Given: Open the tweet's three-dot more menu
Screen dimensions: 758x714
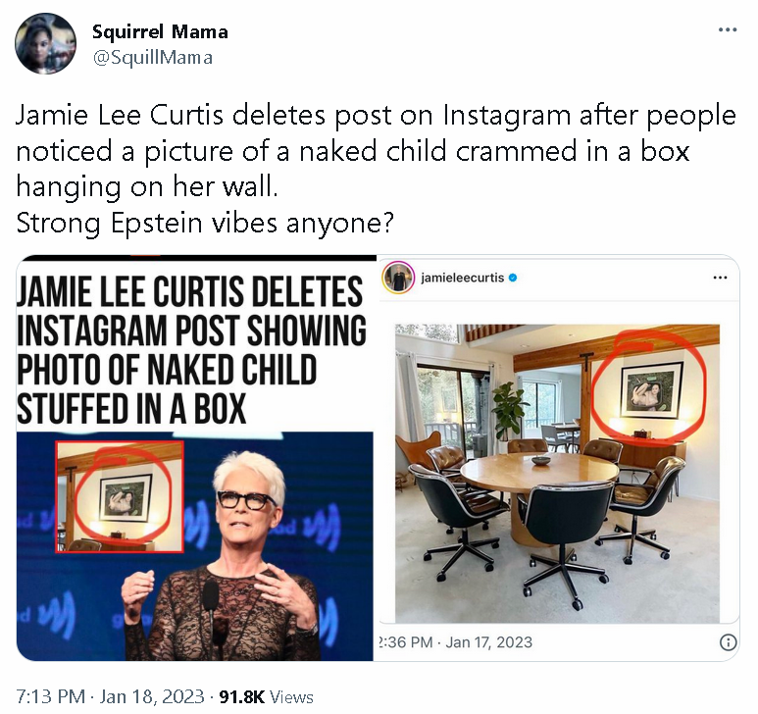Looking at the screenshot, I should click(727, 30).
